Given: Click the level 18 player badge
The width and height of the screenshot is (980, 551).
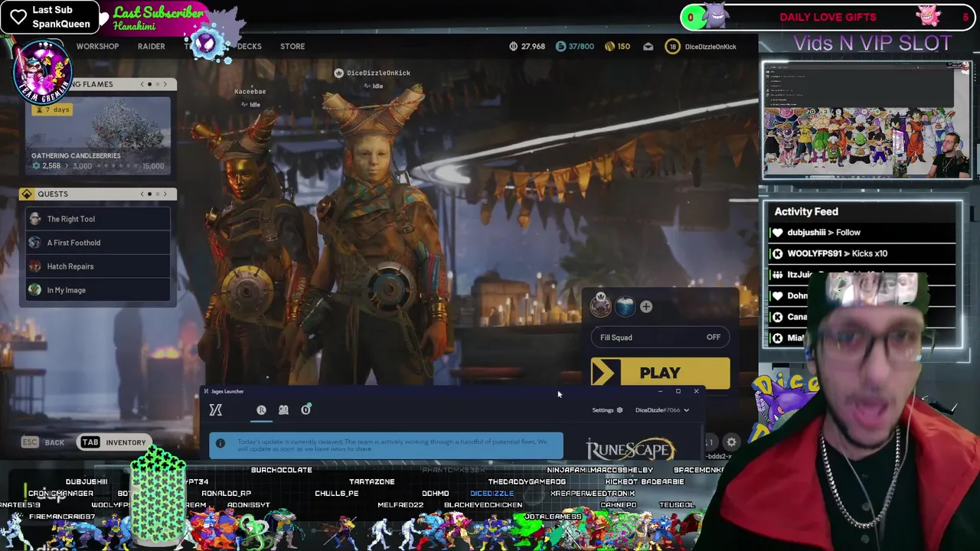Looking at the screenshot, I should tap(673, 47).
